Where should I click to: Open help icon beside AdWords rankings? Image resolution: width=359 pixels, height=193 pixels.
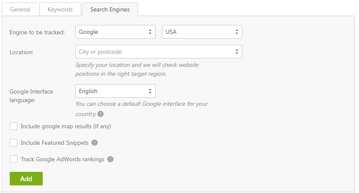coord(110,159)
